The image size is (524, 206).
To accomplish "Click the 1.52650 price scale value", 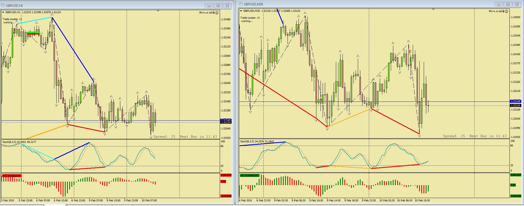I will [x=515, y=17].
